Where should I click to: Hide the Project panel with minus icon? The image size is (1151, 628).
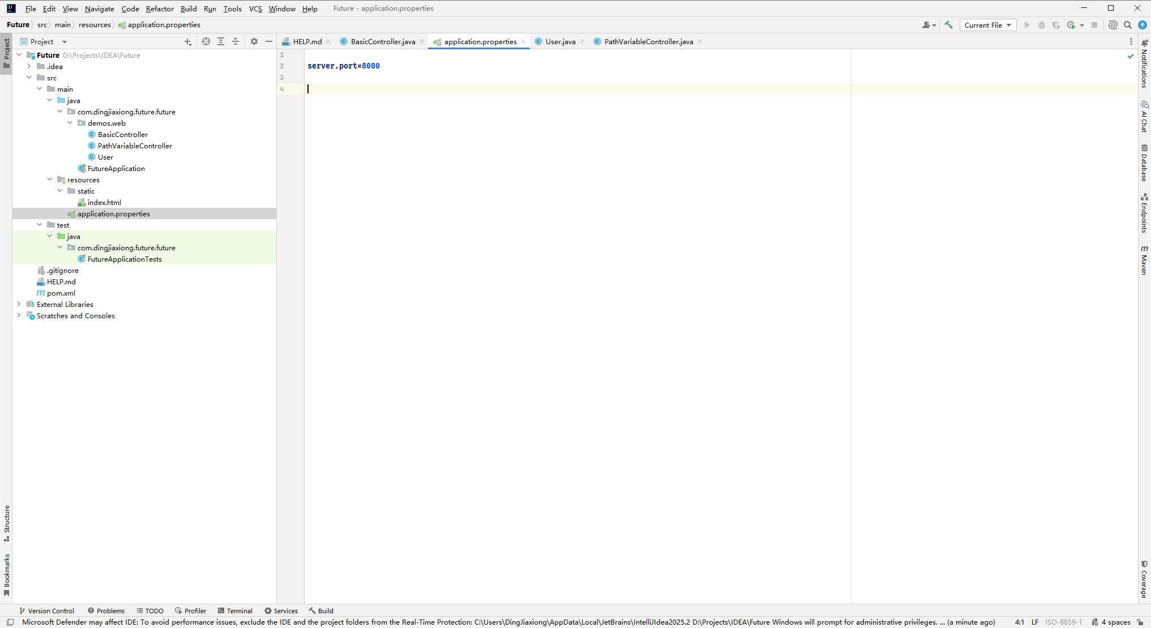tap(269, 41)
